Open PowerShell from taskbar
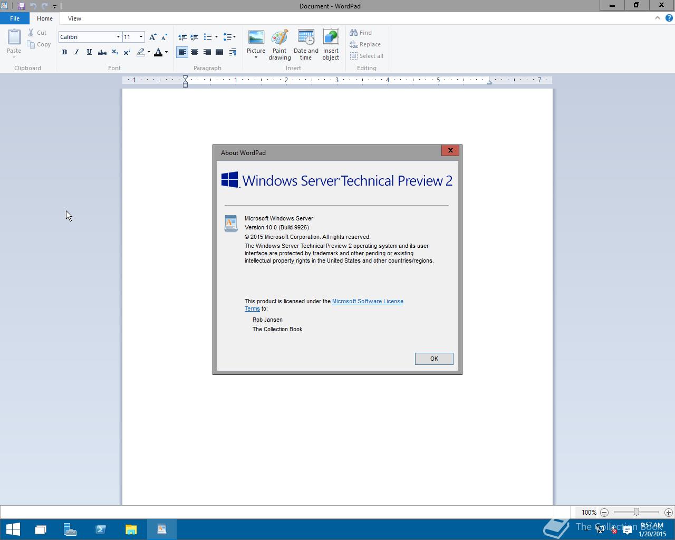The height and width of the screenshot is (540, 675). pos(101,529)
